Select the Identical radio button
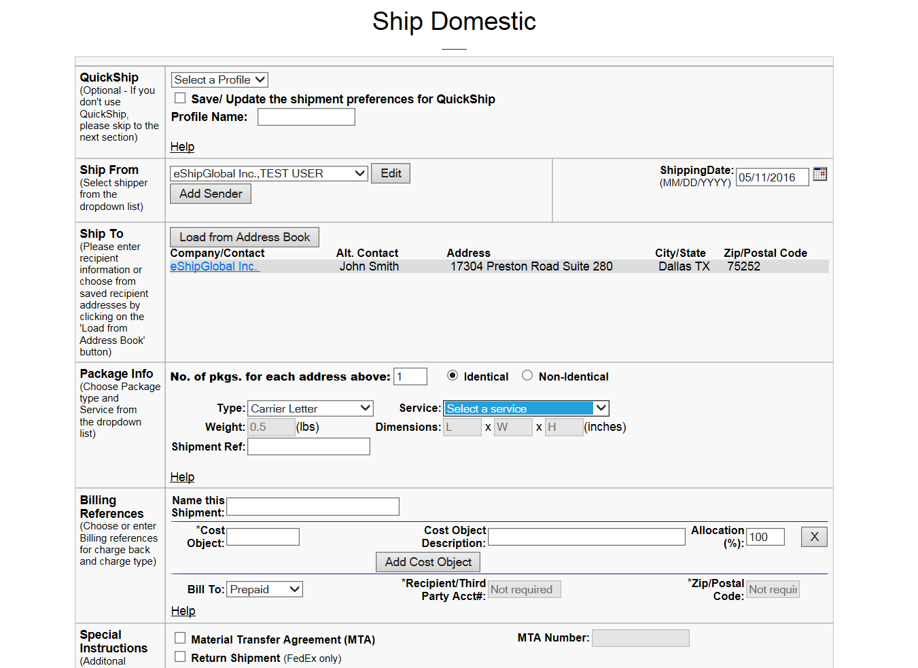Image resolution: width=918 pixels, height=668 pixels. [x=453, y=376]
